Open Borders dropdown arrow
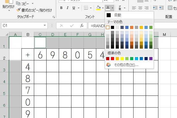 91,8
